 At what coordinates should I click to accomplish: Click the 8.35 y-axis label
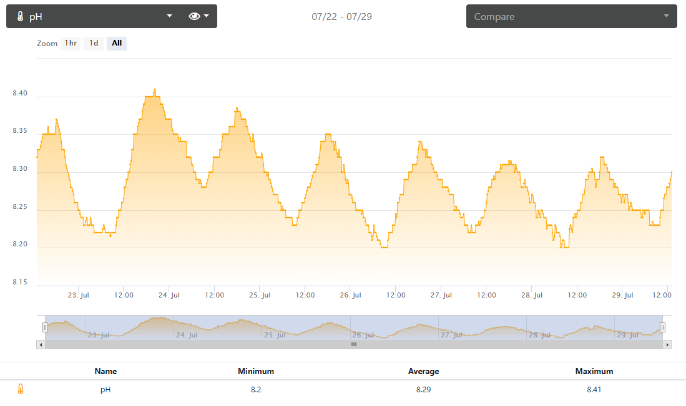pos(20,131)
